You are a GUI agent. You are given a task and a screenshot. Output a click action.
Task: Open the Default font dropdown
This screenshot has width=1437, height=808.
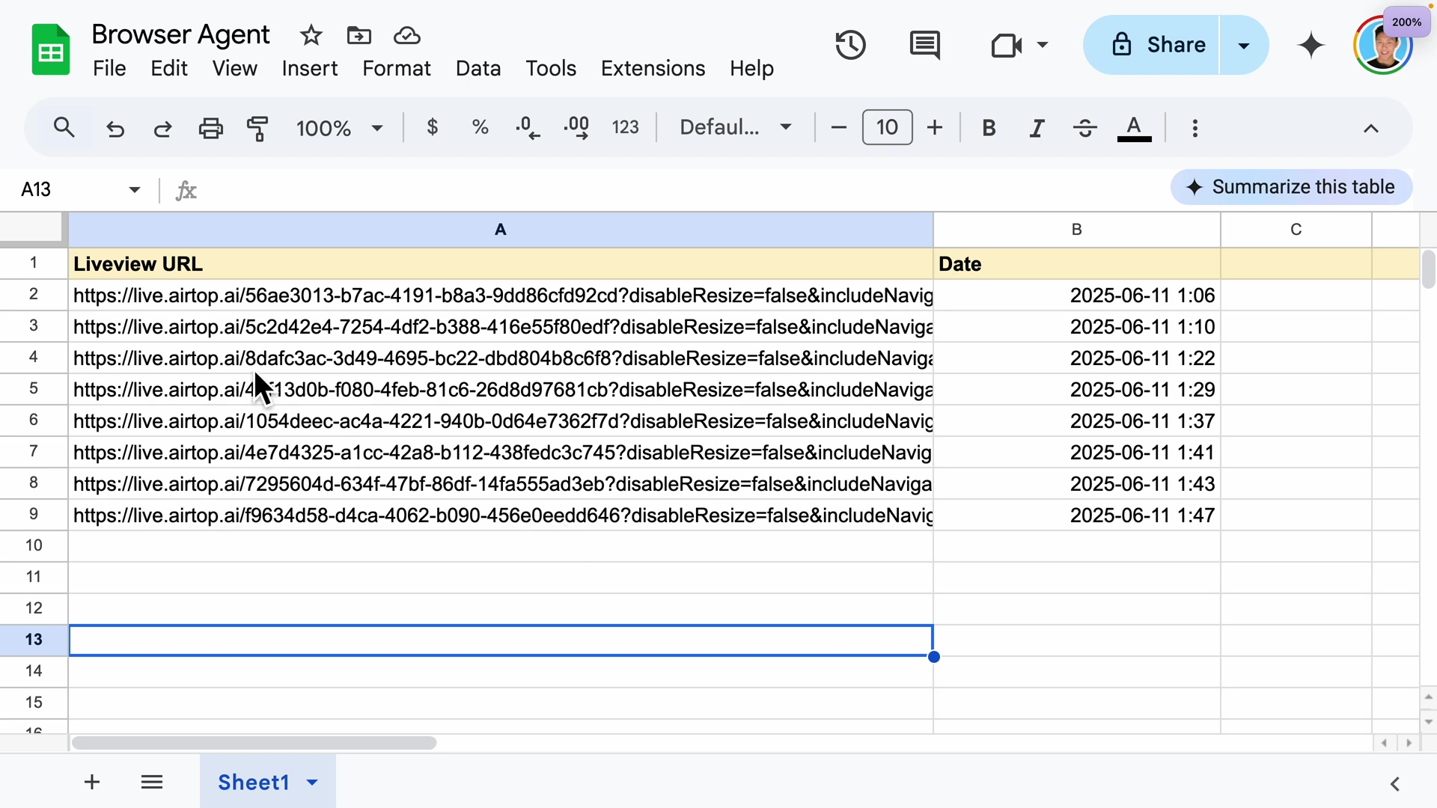[735, 128]
